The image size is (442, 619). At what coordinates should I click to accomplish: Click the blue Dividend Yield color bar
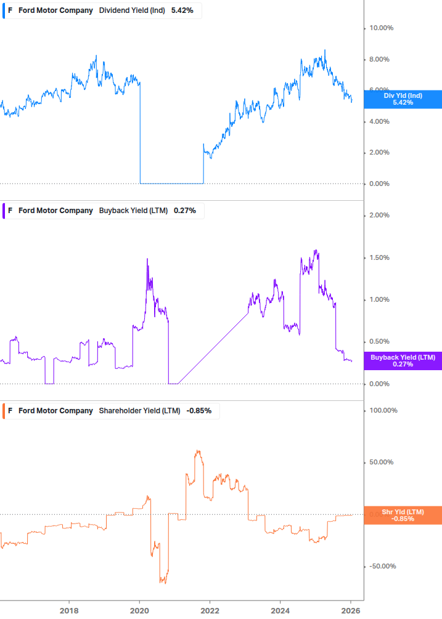click(x=3, y=10)
